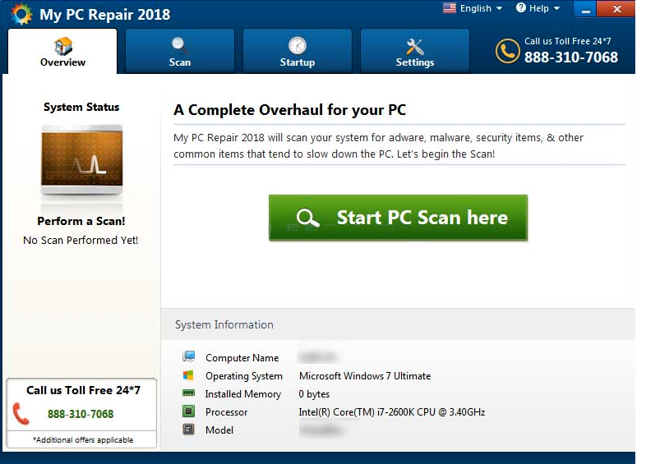The image size is (646, 464).
Task: Switch to the Scan tab
Action: click(179, 52)
